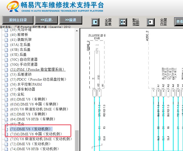Open the (51) PSM stability management link
The height and width of the screenshot is (151, 183).
pos(38,70)
